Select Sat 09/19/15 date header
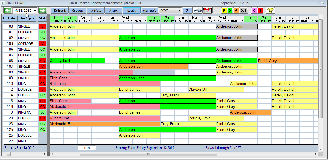 pos(70,19)
